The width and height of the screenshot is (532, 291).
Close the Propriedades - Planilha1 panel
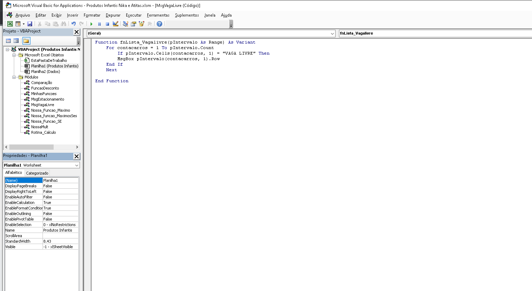click(x=76, y=157)
